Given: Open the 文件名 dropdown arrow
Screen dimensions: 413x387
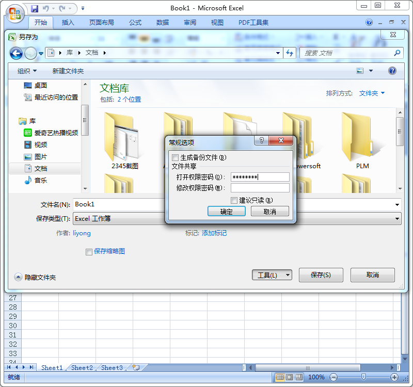Looking at the screenshot, I should (x=397, y=205).
